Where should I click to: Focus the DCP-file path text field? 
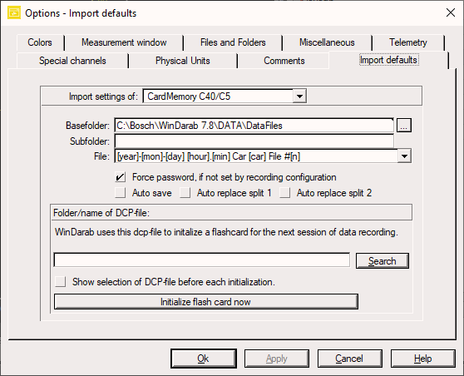(x=202, y=260)
